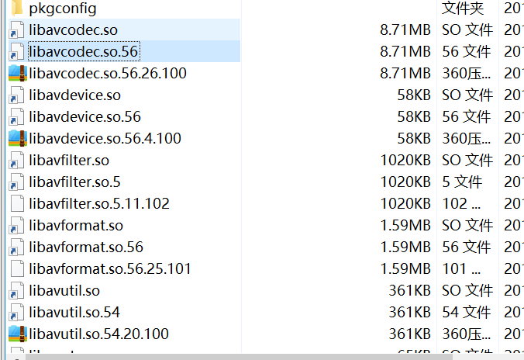Click the 1020KB size of libavfilter.so.5.11.102
The image size is (524, 360).
tap(405, 204)
